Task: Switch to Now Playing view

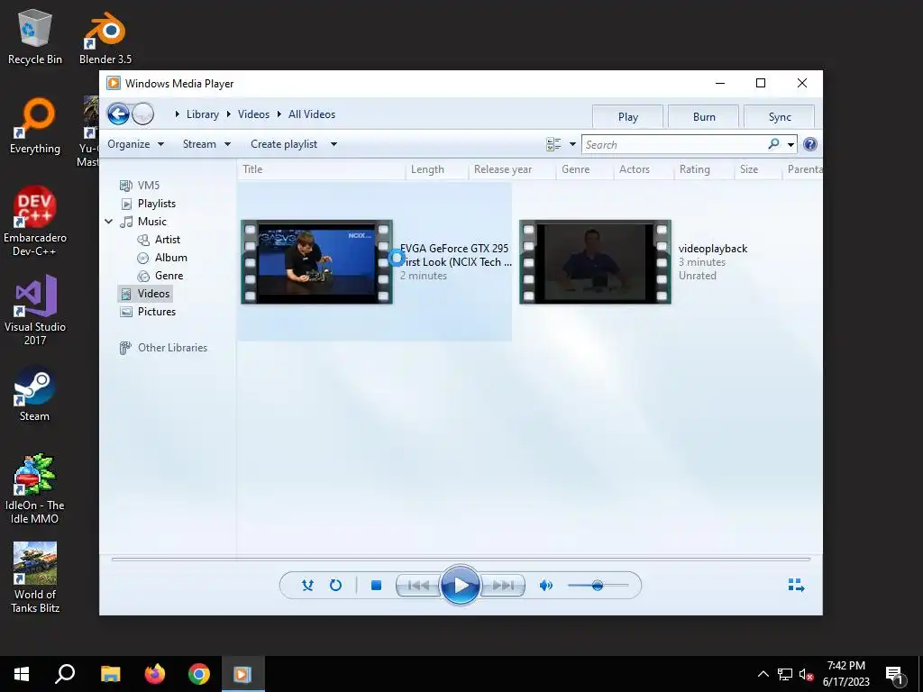Action: point(796,585)
